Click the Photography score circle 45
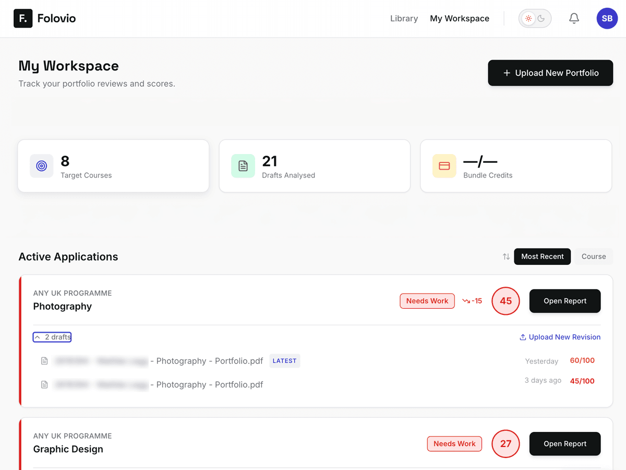Viewport: 626px width, 470px height. coord(505,301)
